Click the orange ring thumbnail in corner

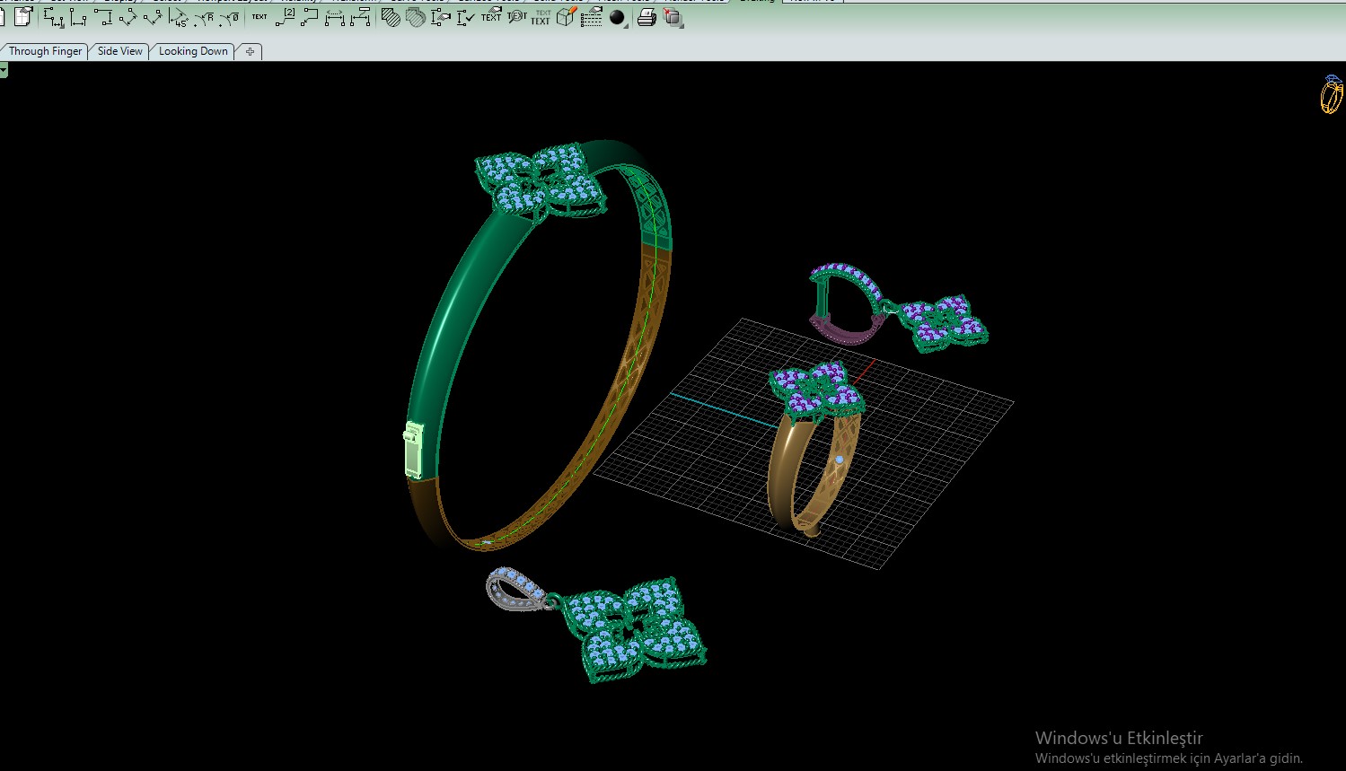click(1332, 94)
